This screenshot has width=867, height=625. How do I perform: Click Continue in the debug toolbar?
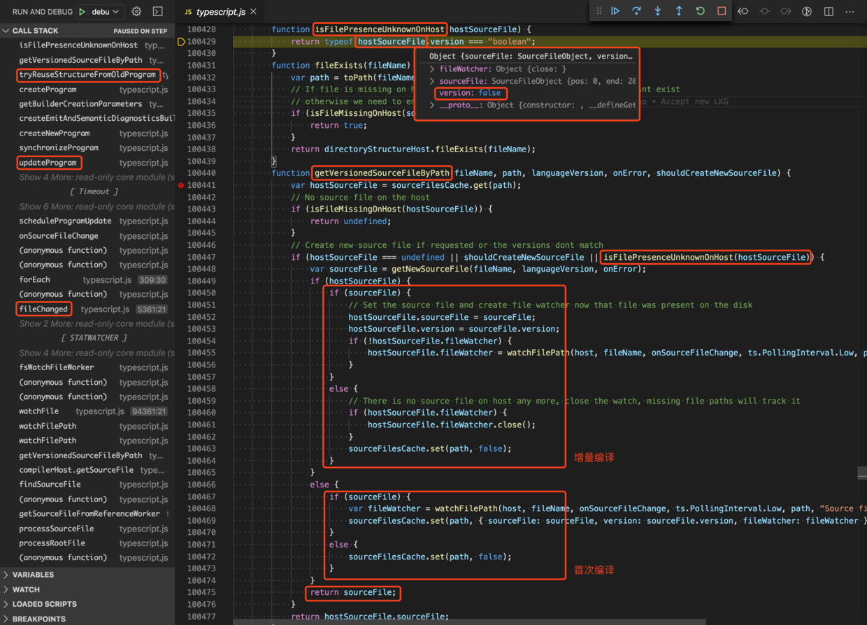(x=615, y=11)
